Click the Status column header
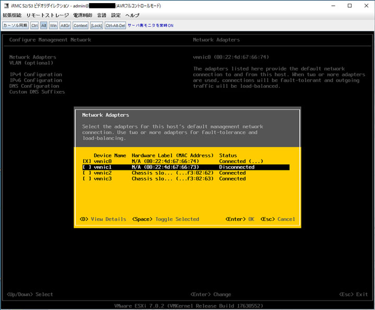The height and width of the screenshot is (310, 375). click(x=228, y=155)
